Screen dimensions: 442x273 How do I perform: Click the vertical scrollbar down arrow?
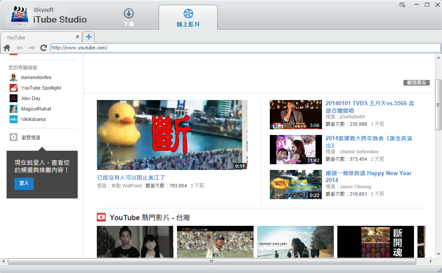[438, 254]
